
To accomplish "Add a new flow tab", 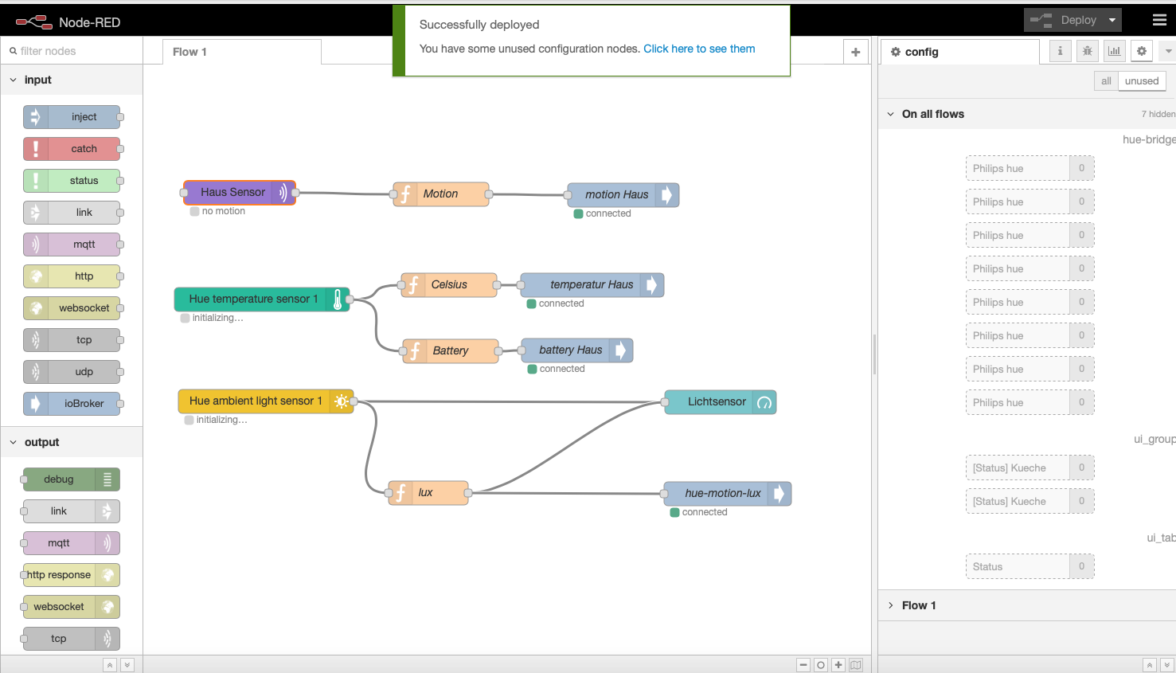I will tap(855, 52).
